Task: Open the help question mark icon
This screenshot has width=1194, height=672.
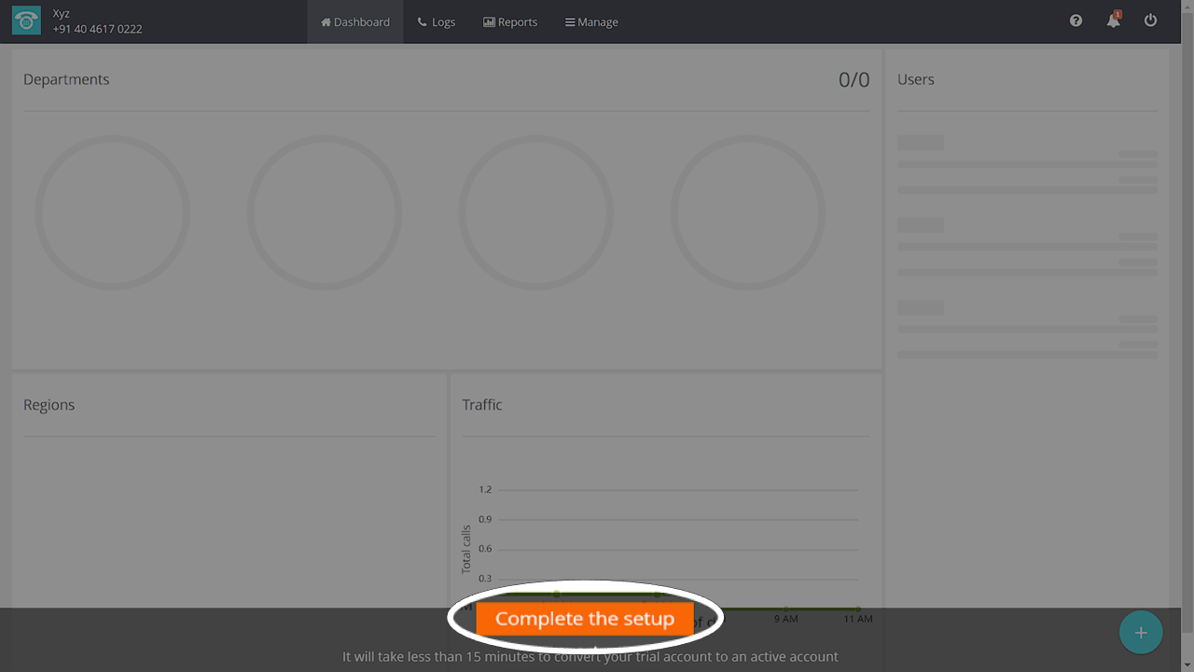Action: pyautogui.click(x=1076, y=21)
